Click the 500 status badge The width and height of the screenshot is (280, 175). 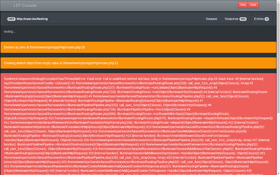point(243,19)
